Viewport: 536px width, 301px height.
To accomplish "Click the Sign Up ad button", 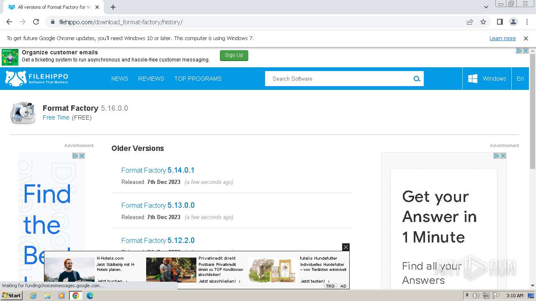I will coord(234,55).
